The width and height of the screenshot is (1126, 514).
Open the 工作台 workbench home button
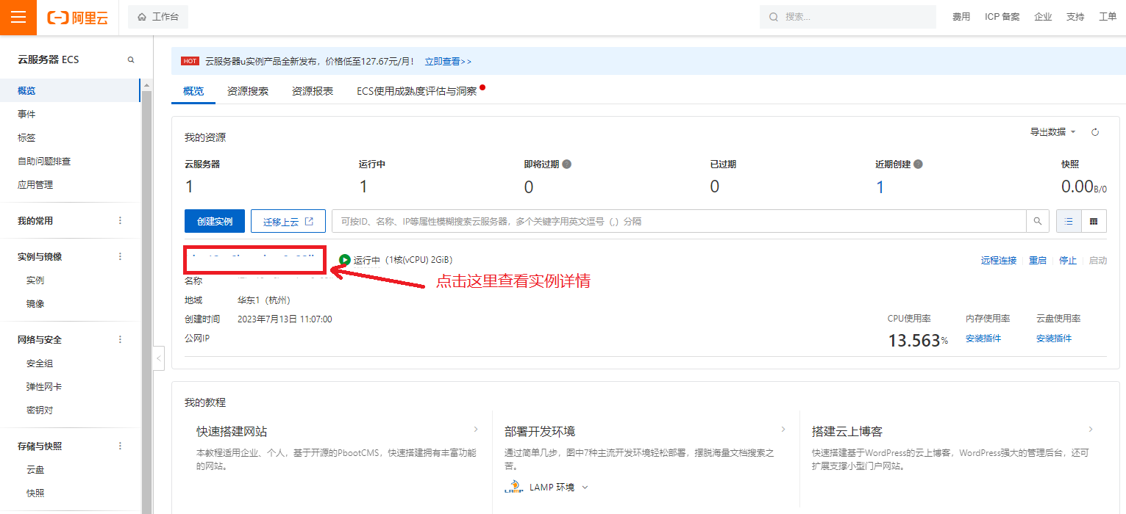point(158,17)
